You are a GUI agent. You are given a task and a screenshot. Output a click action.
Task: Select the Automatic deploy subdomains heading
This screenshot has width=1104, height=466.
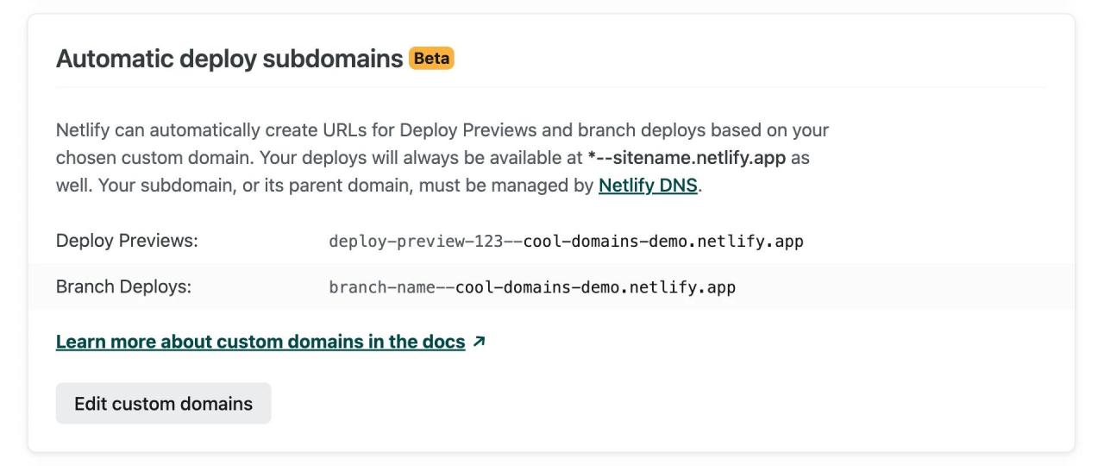coord(229,59)
